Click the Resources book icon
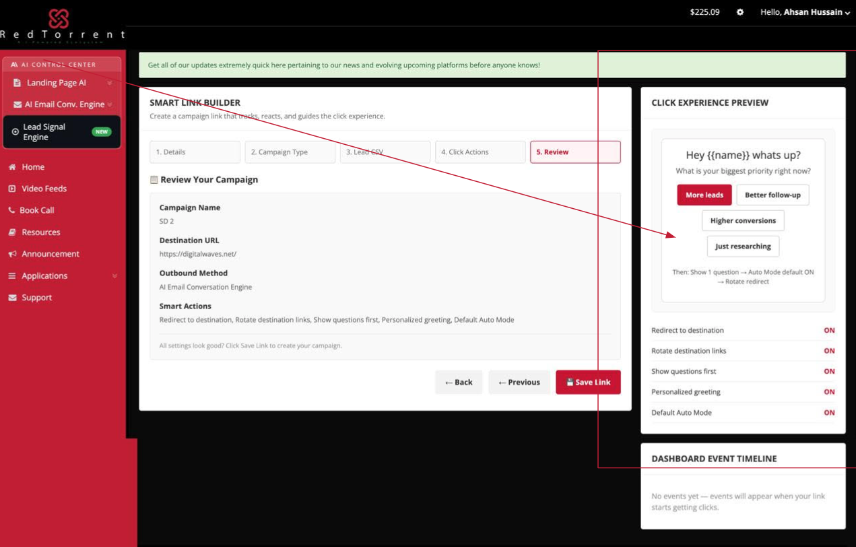856x547 pixels. 12,232
